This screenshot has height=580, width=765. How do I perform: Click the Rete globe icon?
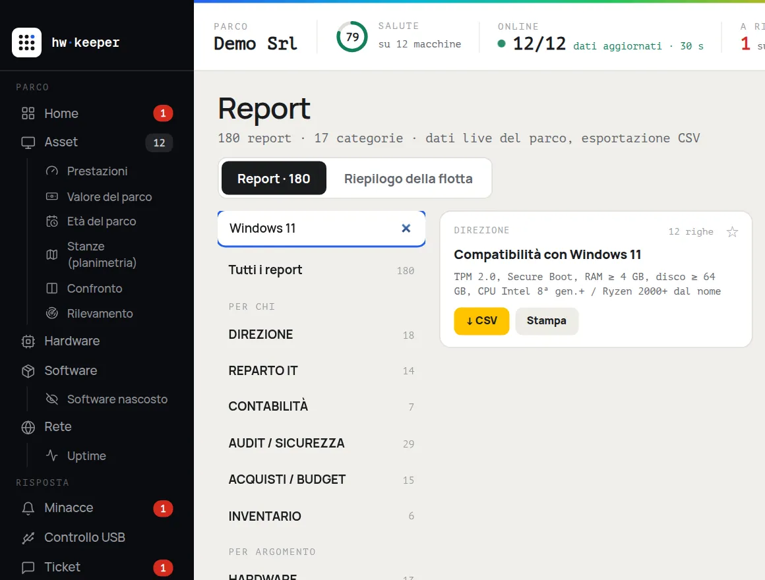click(x=28, y=428)
